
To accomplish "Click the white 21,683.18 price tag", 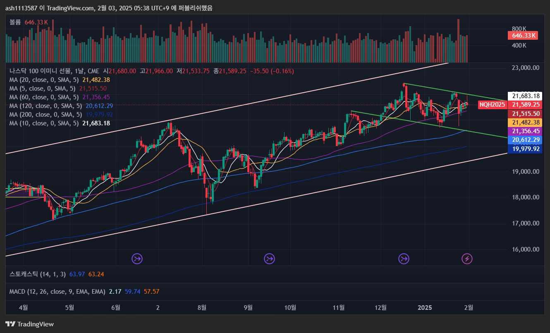I will point(524,96).
